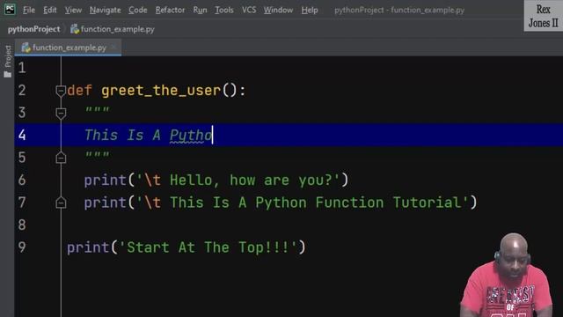Click line number 9 in the gutter
The image size is (563, 317).
point(22,247)
